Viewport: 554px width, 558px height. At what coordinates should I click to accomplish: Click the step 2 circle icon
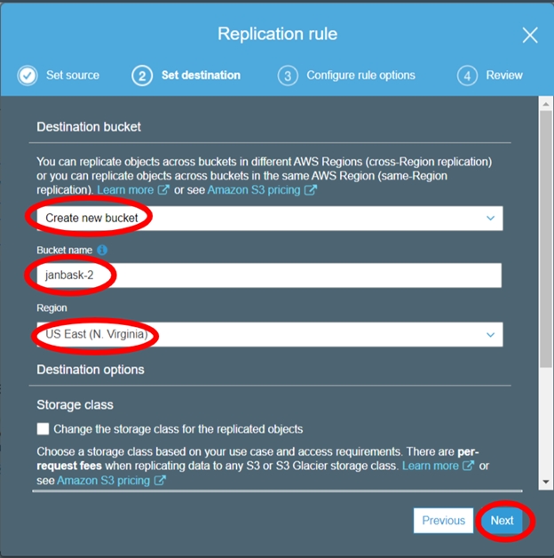(x=142, y=76)
